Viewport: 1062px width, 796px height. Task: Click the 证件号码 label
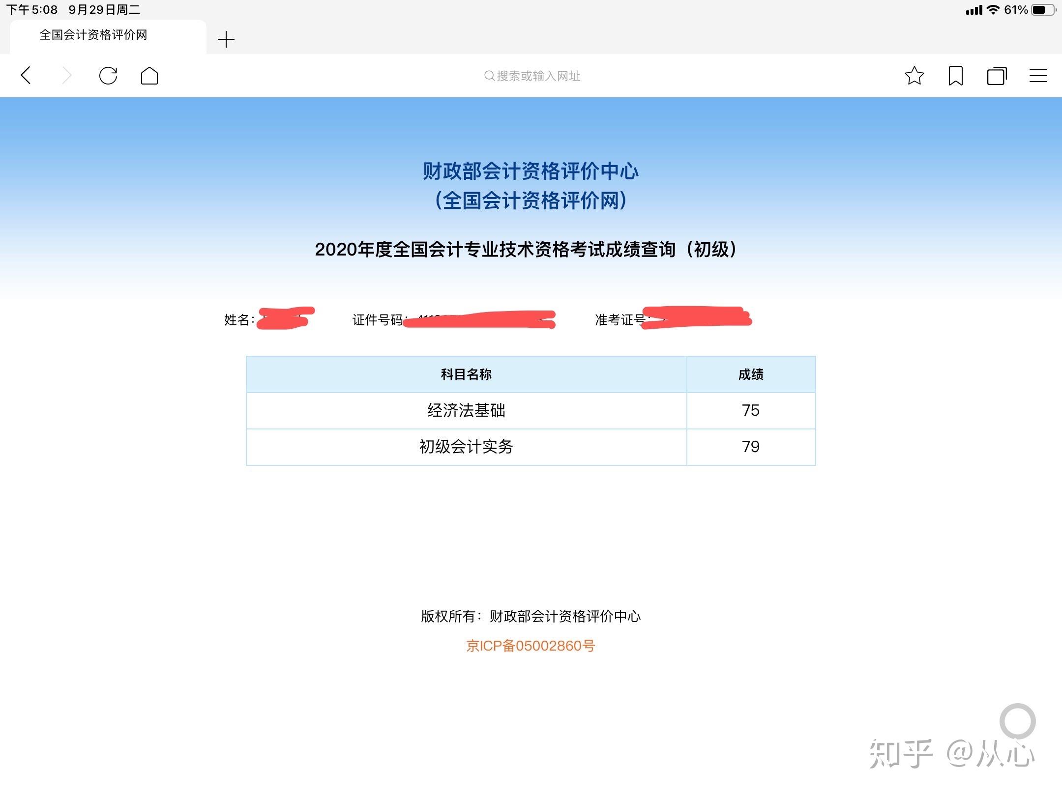[x=379, y=320]
